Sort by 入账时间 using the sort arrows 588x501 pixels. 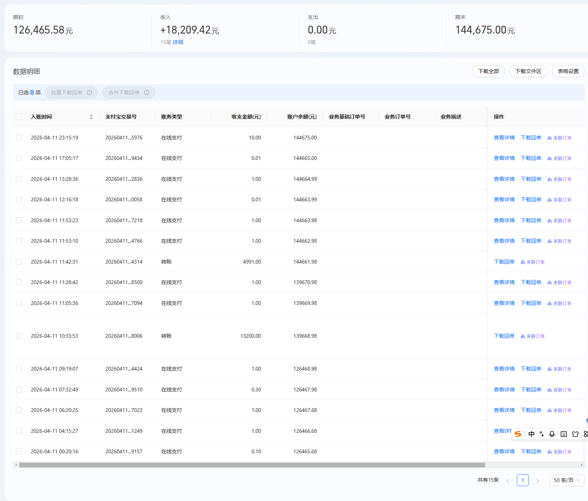coord(91,117)
